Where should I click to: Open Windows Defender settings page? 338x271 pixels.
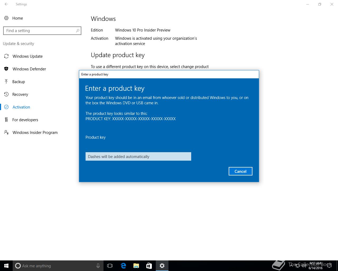click(29, 69)
